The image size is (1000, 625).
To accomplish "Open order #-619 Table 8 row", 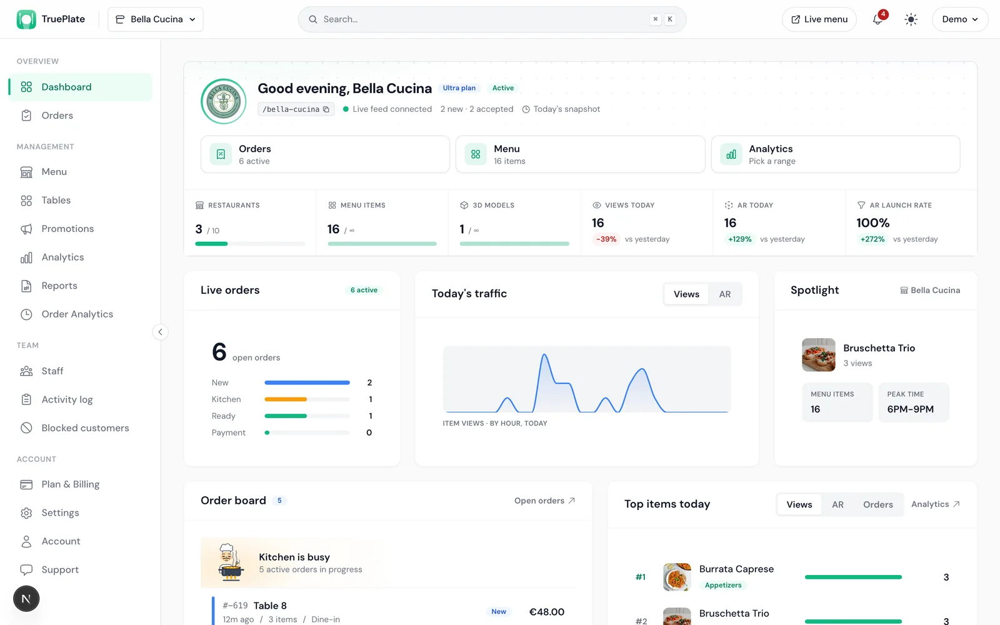I will (x=394, y=611).
